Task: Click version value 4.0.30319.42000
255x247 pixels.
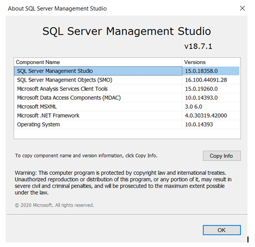Action: click(x=206, y=115)
